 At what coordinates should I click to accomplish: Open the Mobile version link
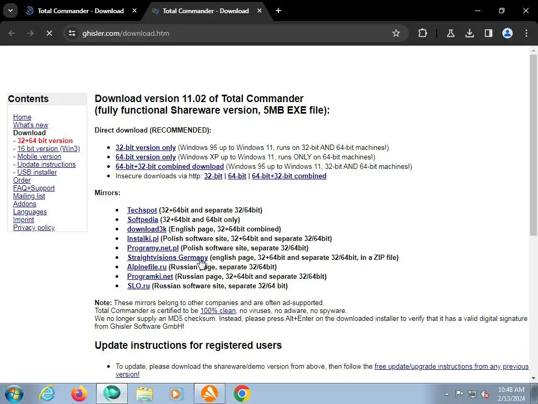pyautogui.click(x=39, y=156)
